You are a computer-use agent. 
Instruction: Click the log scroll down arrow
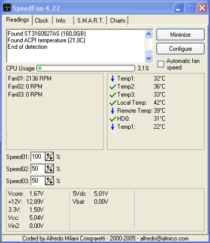[149, 58]
